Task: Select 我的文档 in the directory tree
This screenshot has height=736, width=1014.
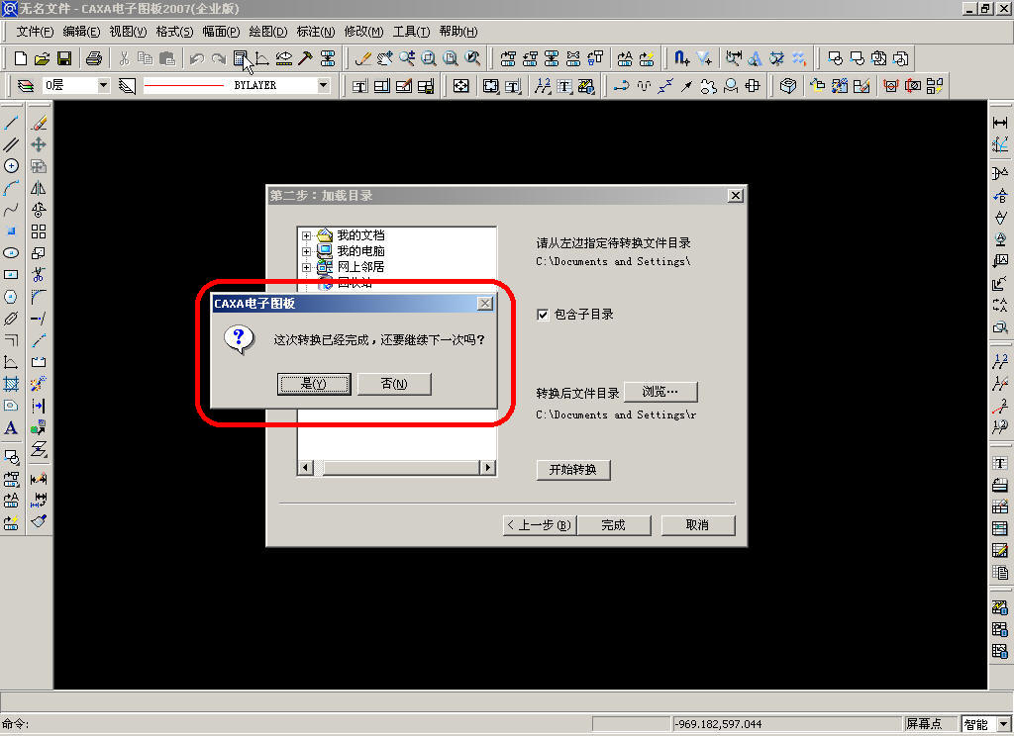Action: pyautogui.click(x=360, y=235)
